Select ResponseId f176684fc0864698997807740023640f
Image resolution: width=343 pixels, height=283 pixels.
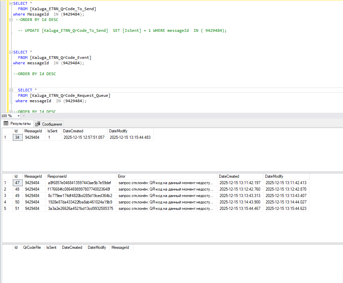81,189
